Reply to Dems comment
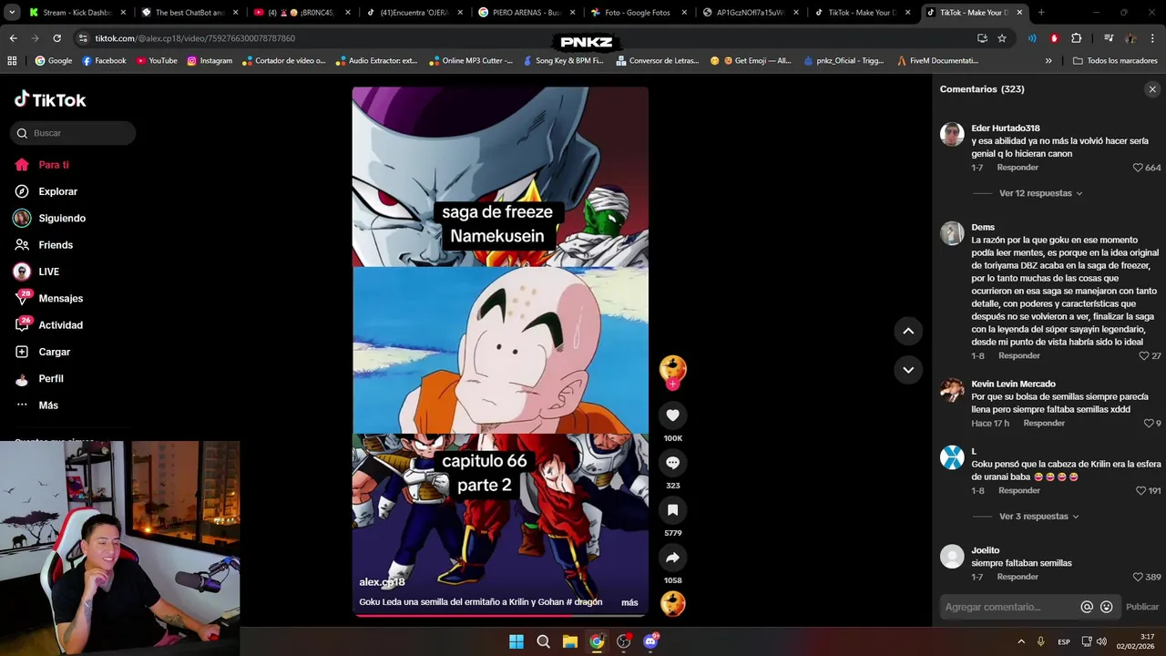 tap(1019, 356)
